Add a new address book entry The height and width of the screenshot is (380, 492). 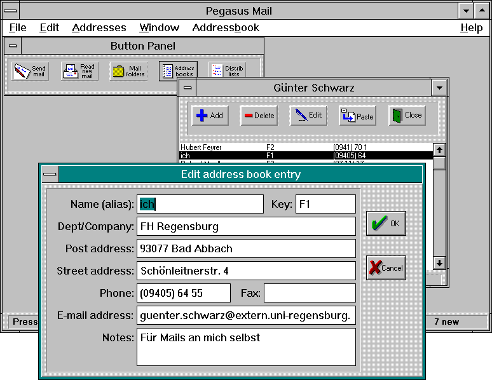(x=210, y=116)
